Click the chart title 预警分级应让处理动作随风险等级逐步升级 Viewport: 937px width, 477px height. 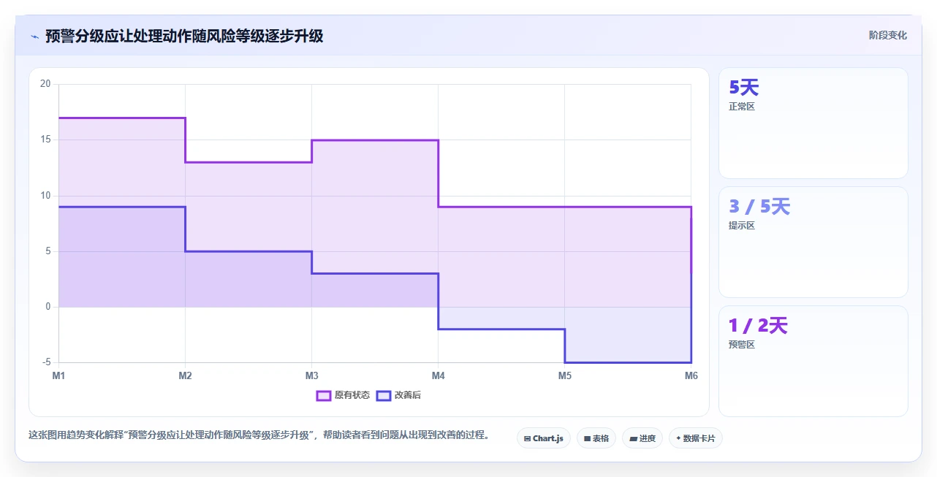[x=184, y=36]
